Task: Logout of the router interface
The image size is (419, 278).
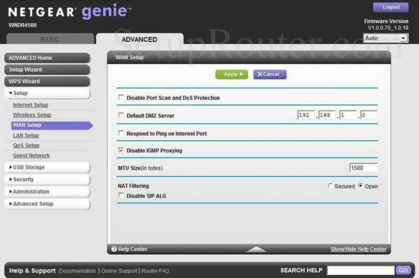Action: click(391, 7)
